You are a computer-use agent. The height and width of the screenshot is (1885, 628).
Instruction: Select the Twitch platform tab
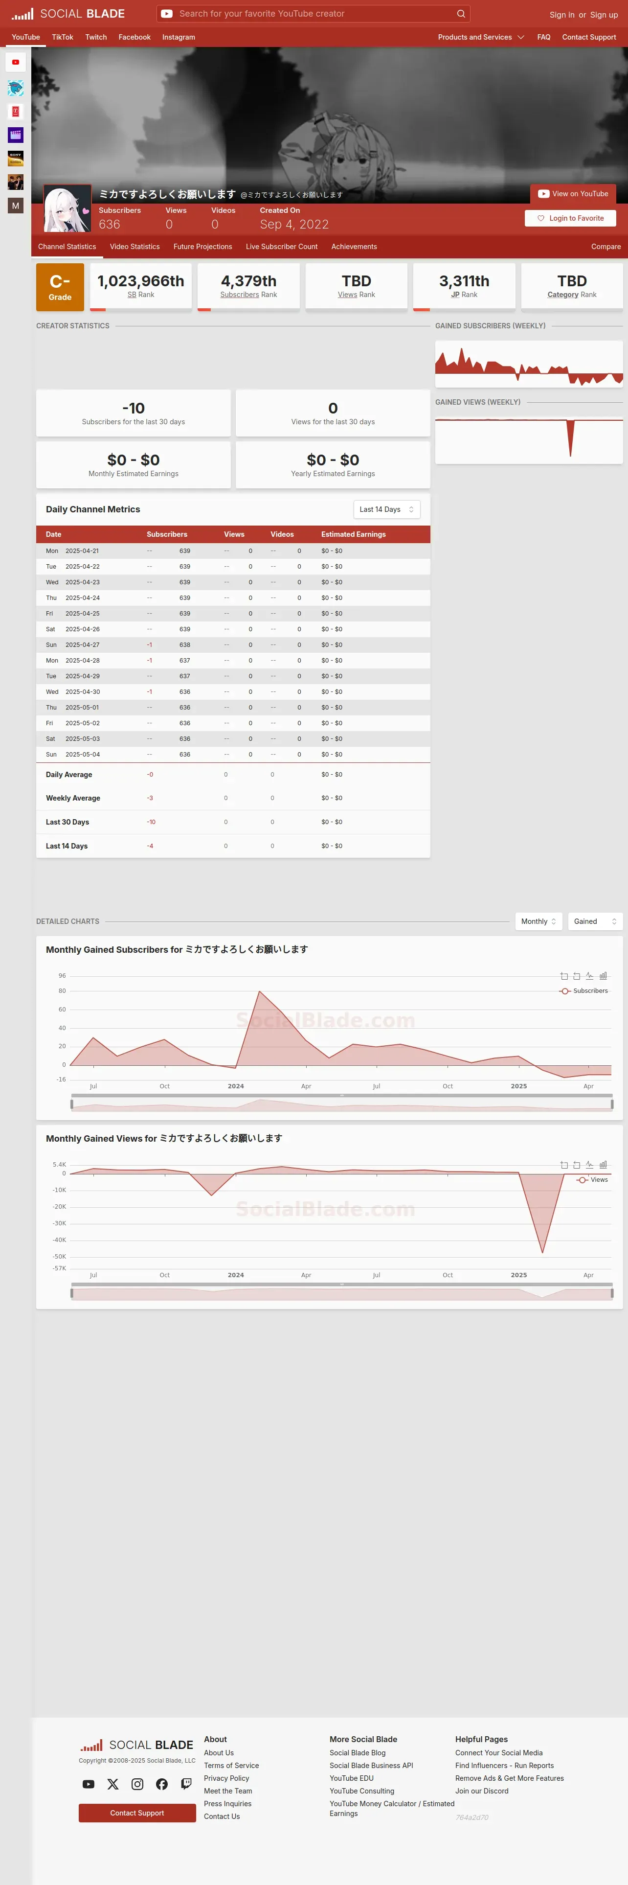[x=96, y=37]
